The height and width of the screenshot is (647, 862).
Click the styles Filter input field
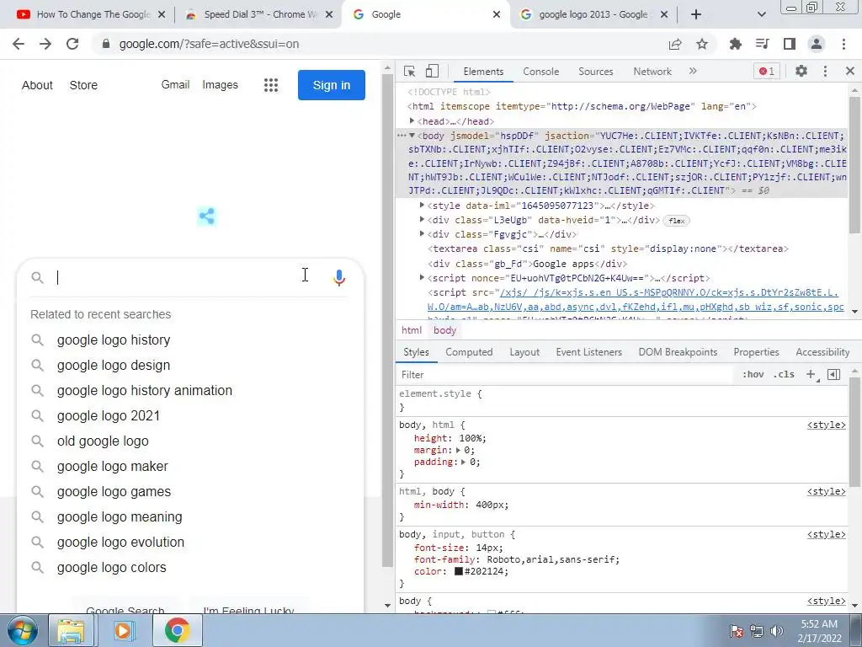567,375
